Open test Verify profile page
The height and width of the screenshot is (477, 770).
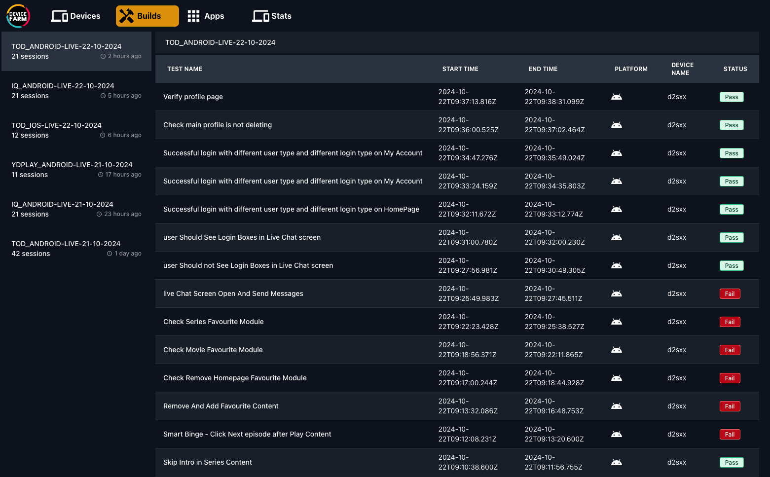coord(193,97)
